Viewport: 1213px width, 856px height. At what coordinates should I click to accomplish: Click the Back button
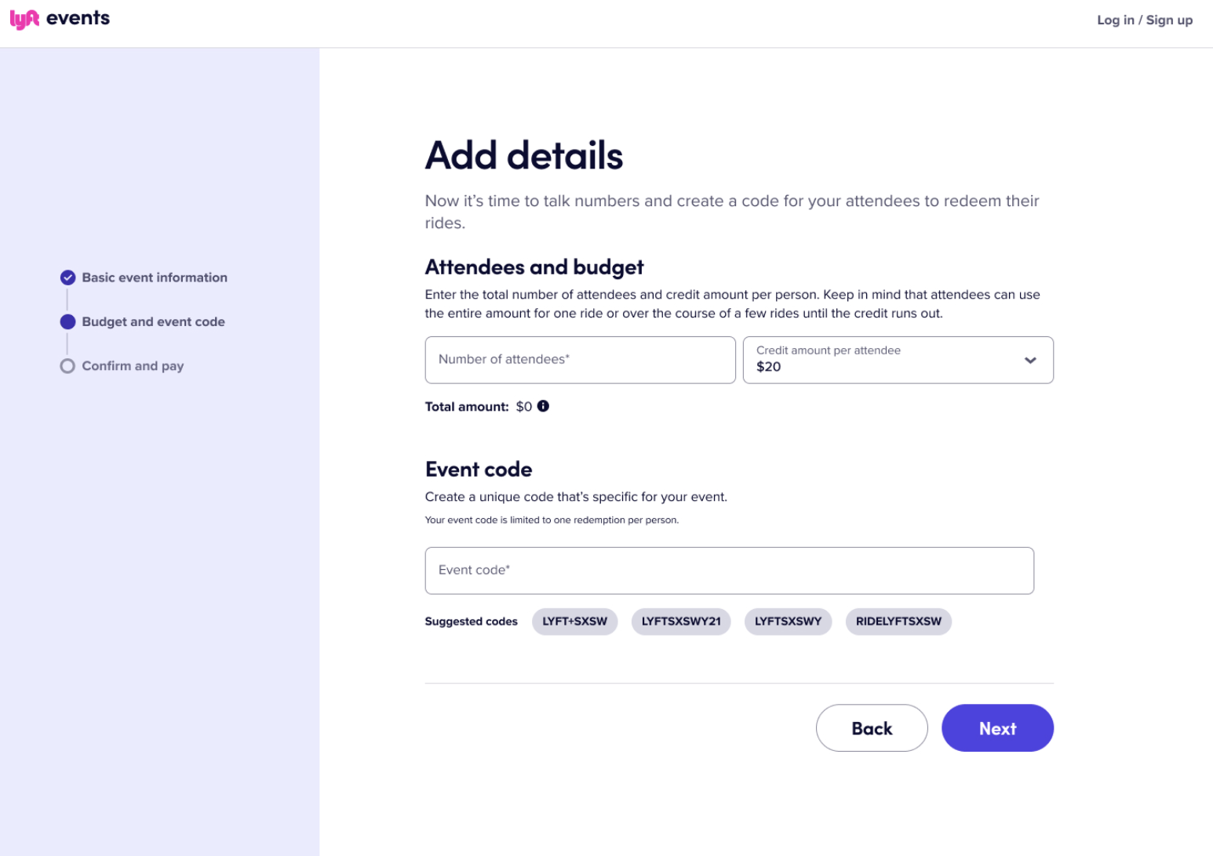click(872, 728)
